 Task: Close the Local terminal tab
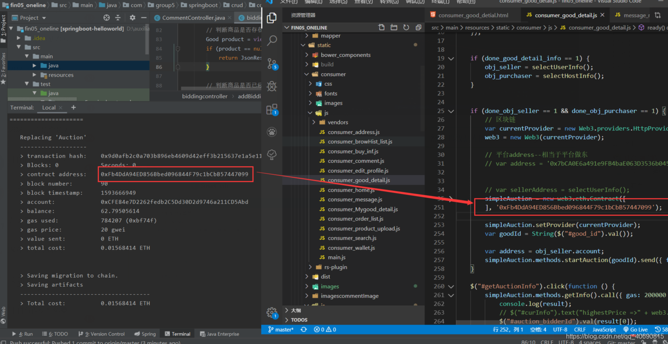[x=61, y=107]
